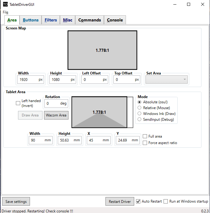
Task: Minimize the TabletDriverGUI window
Action: click(175, 4)
